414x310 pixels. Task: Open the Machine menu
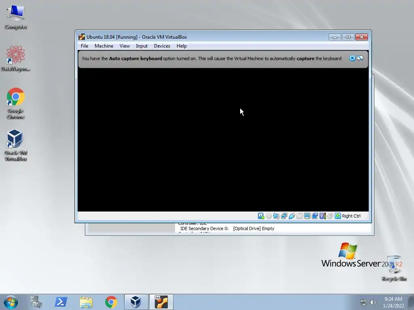tap(104, 46)
